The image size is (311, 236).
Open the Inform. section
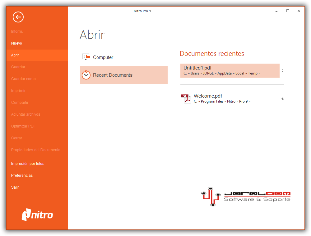pyautogui.click(x=17, y=31)
